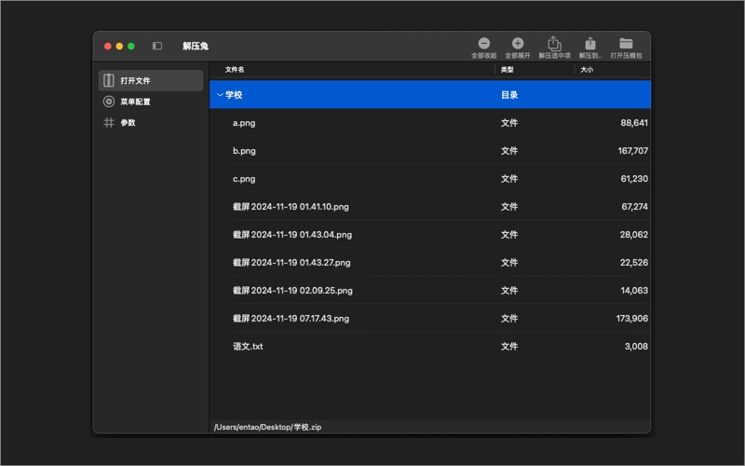Select the 学校 directory row
745x466 pixels.
pyautogui.click(x=430, y=94)
